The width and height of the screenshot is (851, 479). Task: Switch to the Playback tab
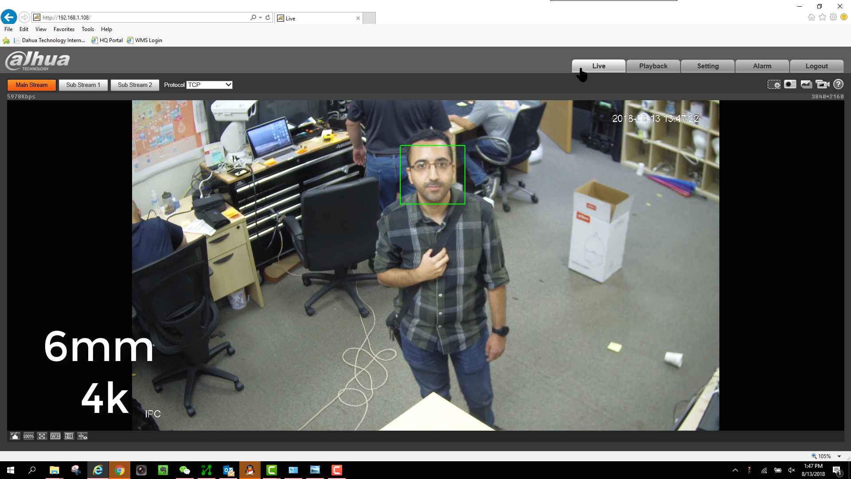point(653,66)
